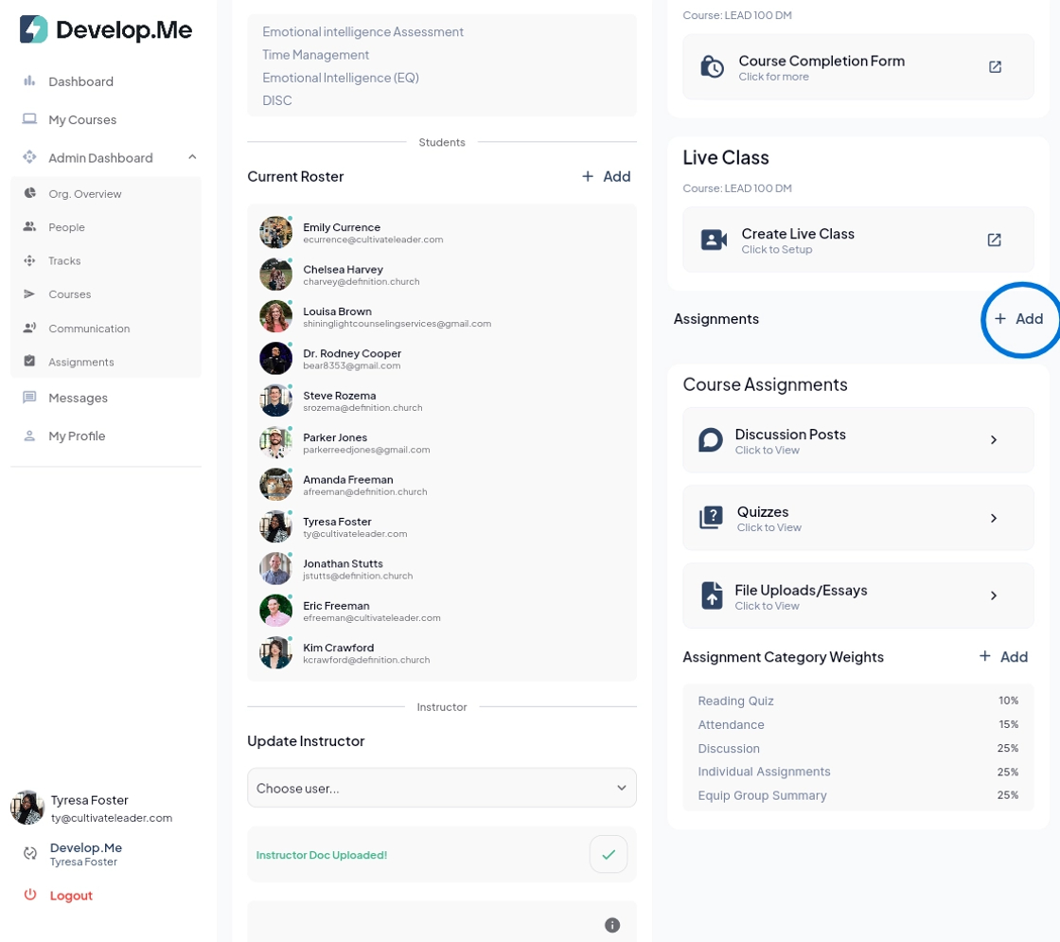Click the Tracks icon in sidebar
Image resolution: width=1060 pixels, height=942 pixels.
(29, 261)
